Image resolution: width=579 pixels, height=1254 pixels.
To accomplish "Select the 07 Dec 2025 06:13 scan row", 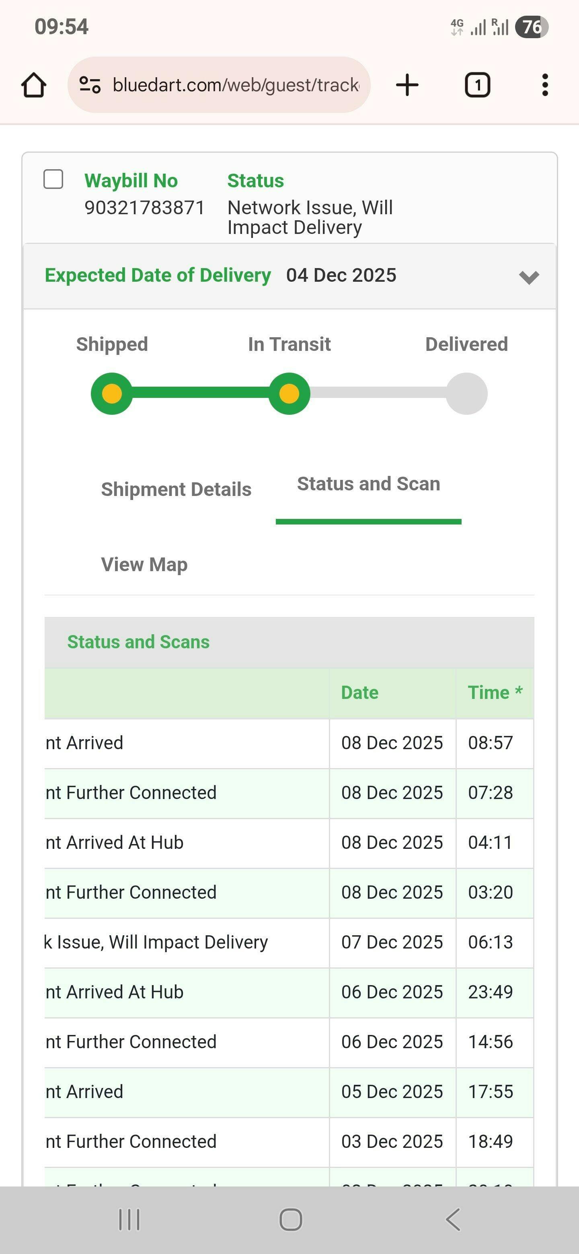I will coord(289,943).
